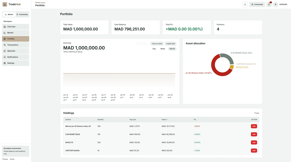Sort holdings by Value column
Viewport: 291px width, 162px height.
pos(164,119)
